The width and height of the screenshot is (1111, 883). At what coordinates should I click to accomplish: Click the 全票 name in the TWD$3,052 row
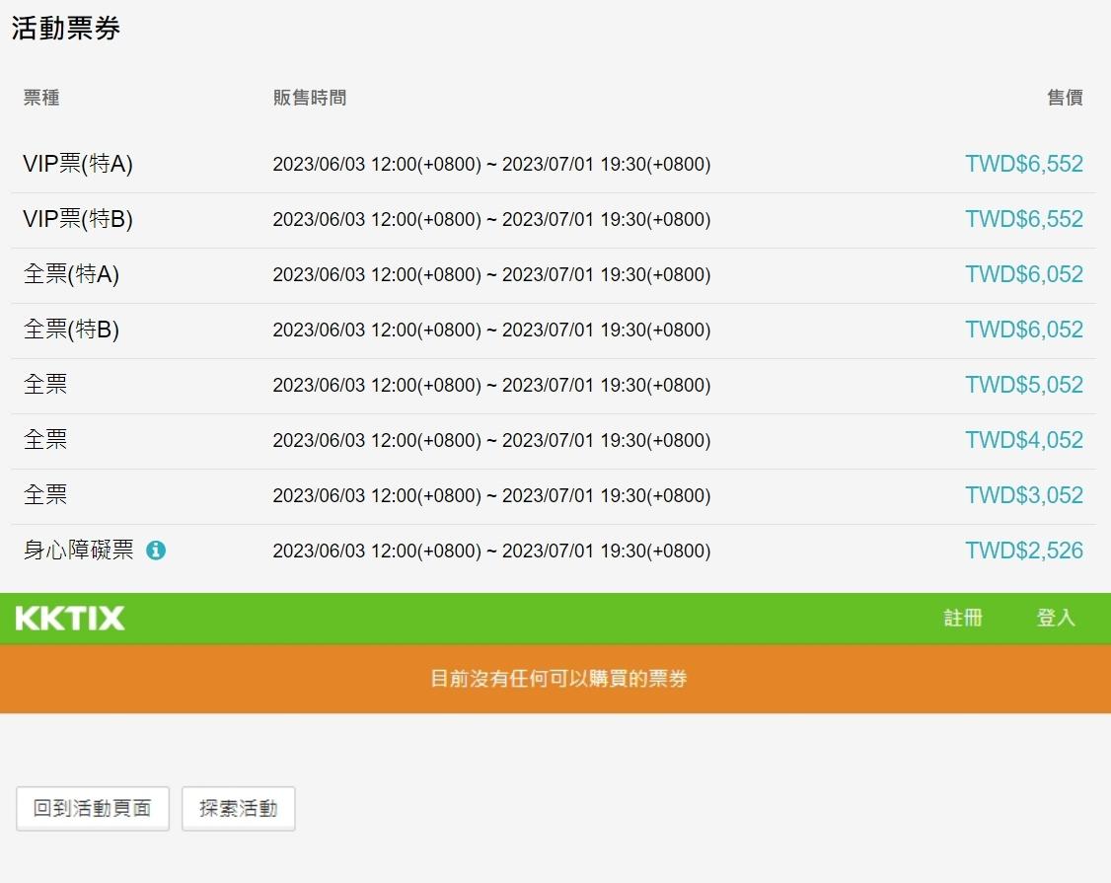click(45, 495)
